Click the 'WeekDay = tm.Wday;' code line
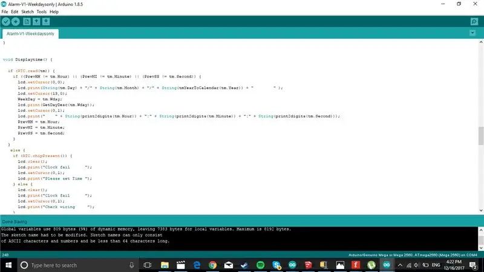The image size is (484, 272). (40, 99)
